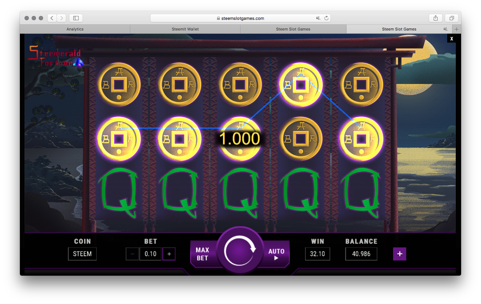Image resolution: width=481 pixels, height=304 pixels.
Task: Click the 1.000 payout amount on the reels
Action: pyautogui.click(x=240, y=139)
